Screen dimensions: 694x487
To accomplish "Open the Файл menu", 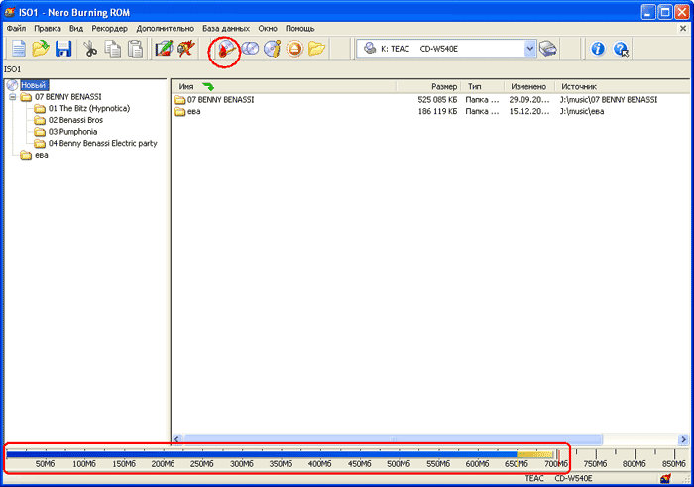I will [x=16, y=29].
